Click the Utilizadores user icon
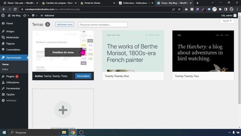Viewport: 241px width, 136px height. 3,82
